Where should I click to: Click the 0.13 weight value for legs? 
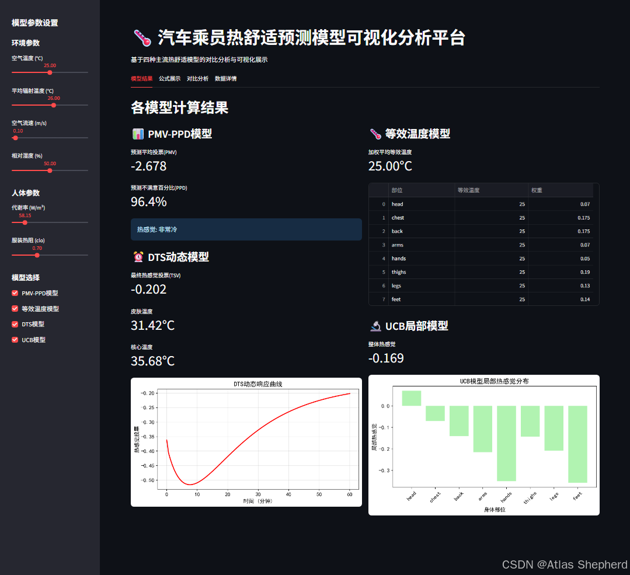point(561,285)
